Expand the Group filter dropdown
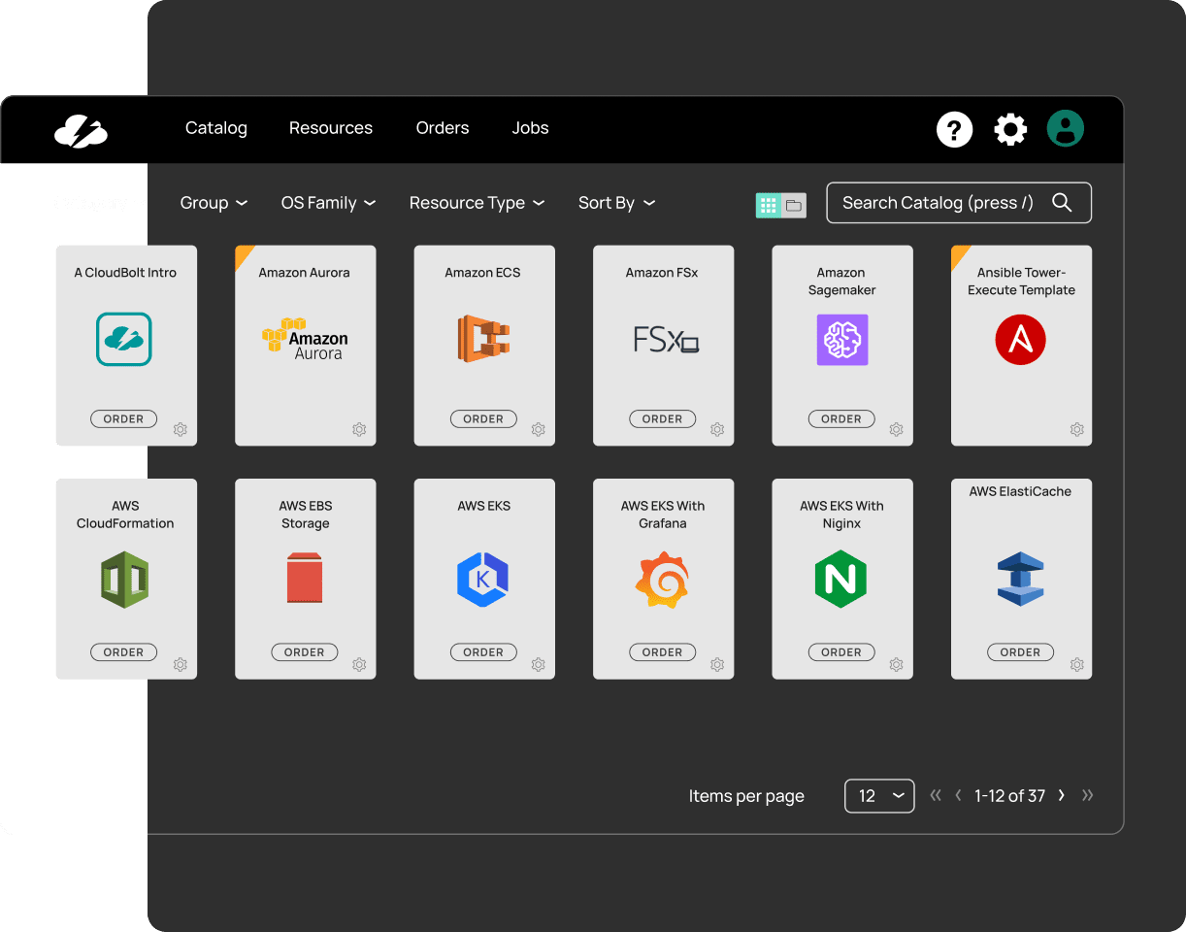Viewport: 1186px width, 932px height. 214,203
